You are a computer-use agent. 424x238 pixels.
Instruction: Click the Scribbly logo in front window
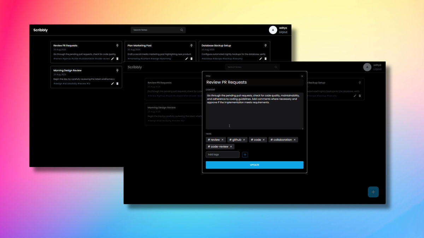[x=135, y=67]
